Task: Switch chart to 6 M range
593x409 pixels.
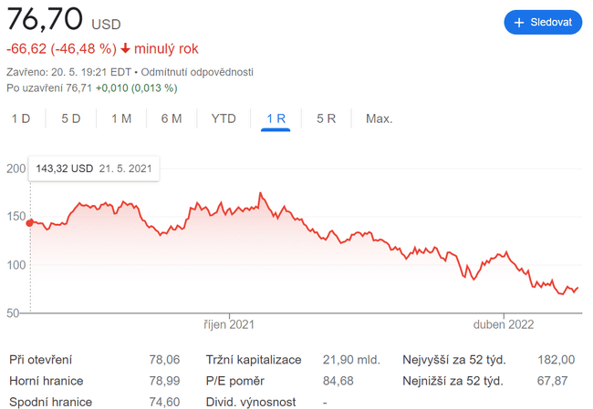Action: (x=171, y=118)
